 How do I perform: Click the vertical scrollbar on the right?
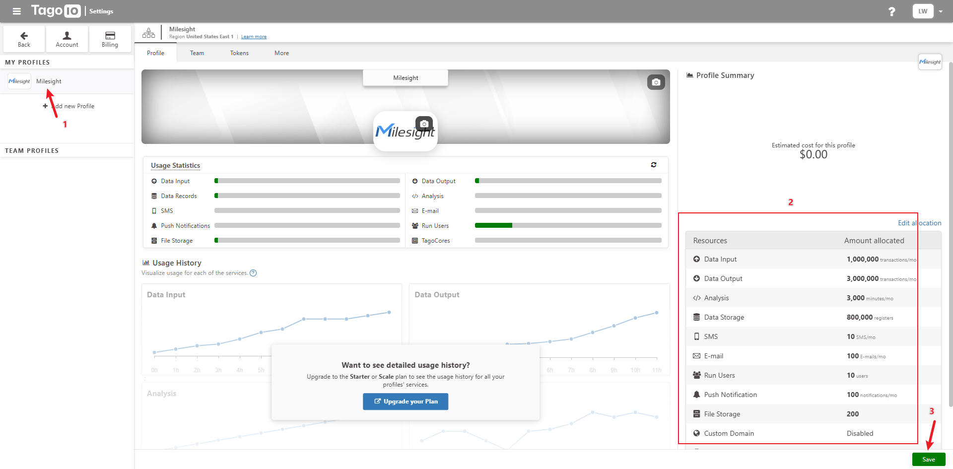pyautogui.click(x=951, y=233)
